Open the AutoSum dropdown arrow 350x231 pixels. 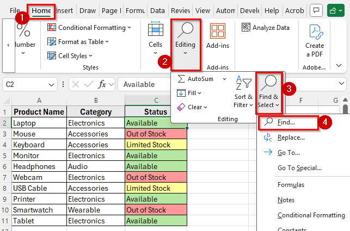point(225,79)
